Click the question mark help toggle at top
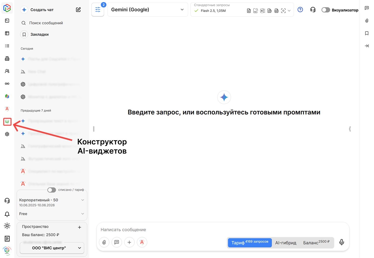Viewport: 374px width, 258px height. [300, 9]
